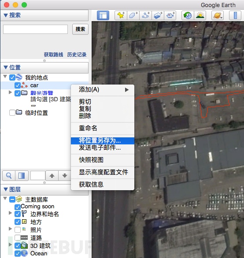The image size is (244, 258).
Task: Toggle the 主数据库 checkbox
Action: pyautogui.click(x=12, y=199)
